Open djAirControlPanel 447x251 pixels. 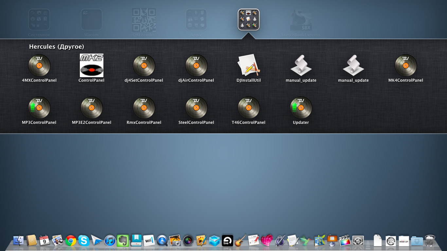click(196, 66)
